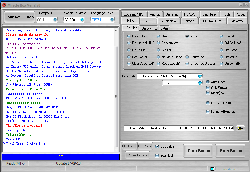Viewport: 250px width, 172px height.
Task: Select Network Unlock radio option
Action: click(x=158, y=57)
